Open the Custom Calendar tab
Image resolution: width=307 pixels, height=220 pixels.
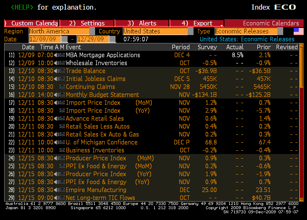pyautogui.click(x=32, y=23)
